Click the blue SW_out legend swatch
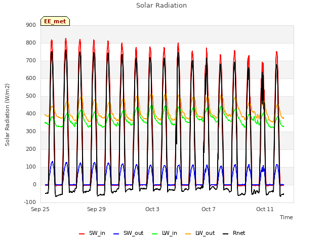The image size is (324, 243). click(116, 234)
